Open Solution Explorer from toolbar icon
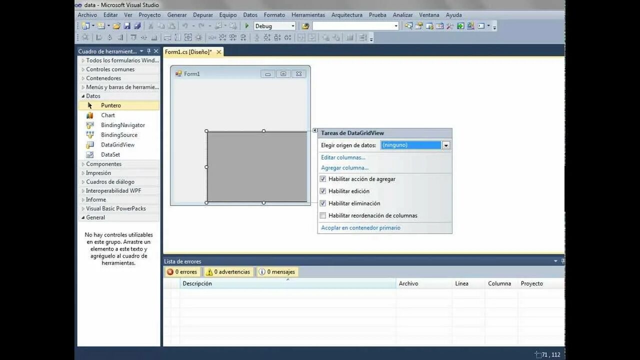This screenshot has width=640, height=360. pos(408,26)
